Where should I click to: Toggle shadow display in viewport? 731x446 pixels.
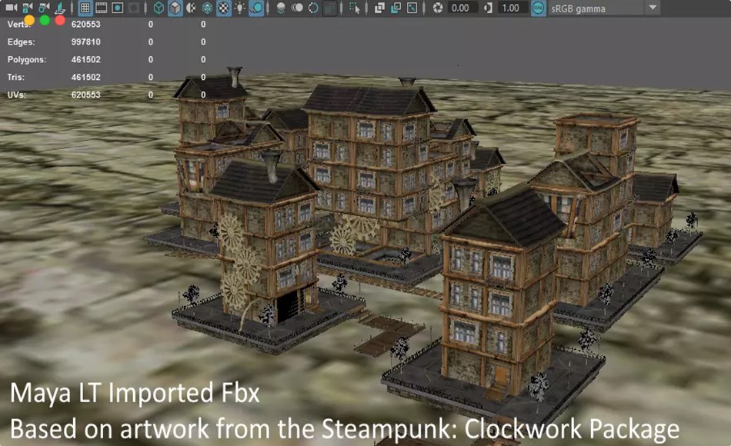coord(254,7)
